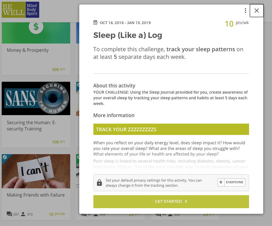Close the Sleep (Like a) Log dialog
This screenshot has width=272, height=226.
point(256,10)
